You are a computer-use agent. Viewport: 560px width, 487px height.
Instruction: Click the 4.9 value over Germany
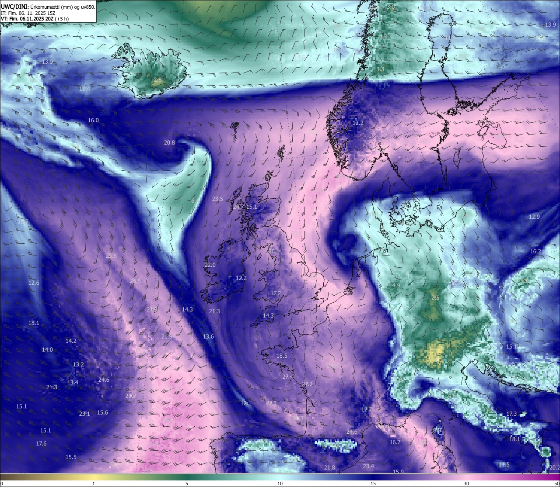point(396,286)
